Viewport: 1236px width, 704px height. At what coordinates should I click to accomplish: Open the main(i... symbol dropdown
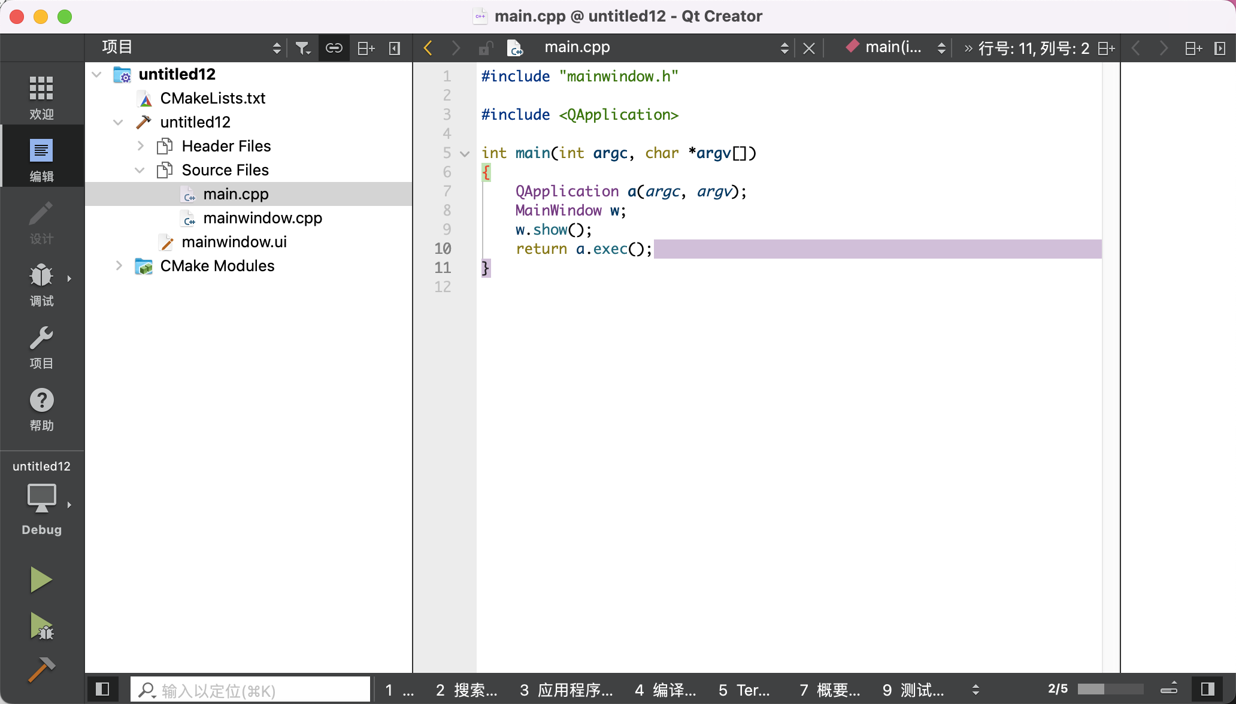(x=895, y=48)
